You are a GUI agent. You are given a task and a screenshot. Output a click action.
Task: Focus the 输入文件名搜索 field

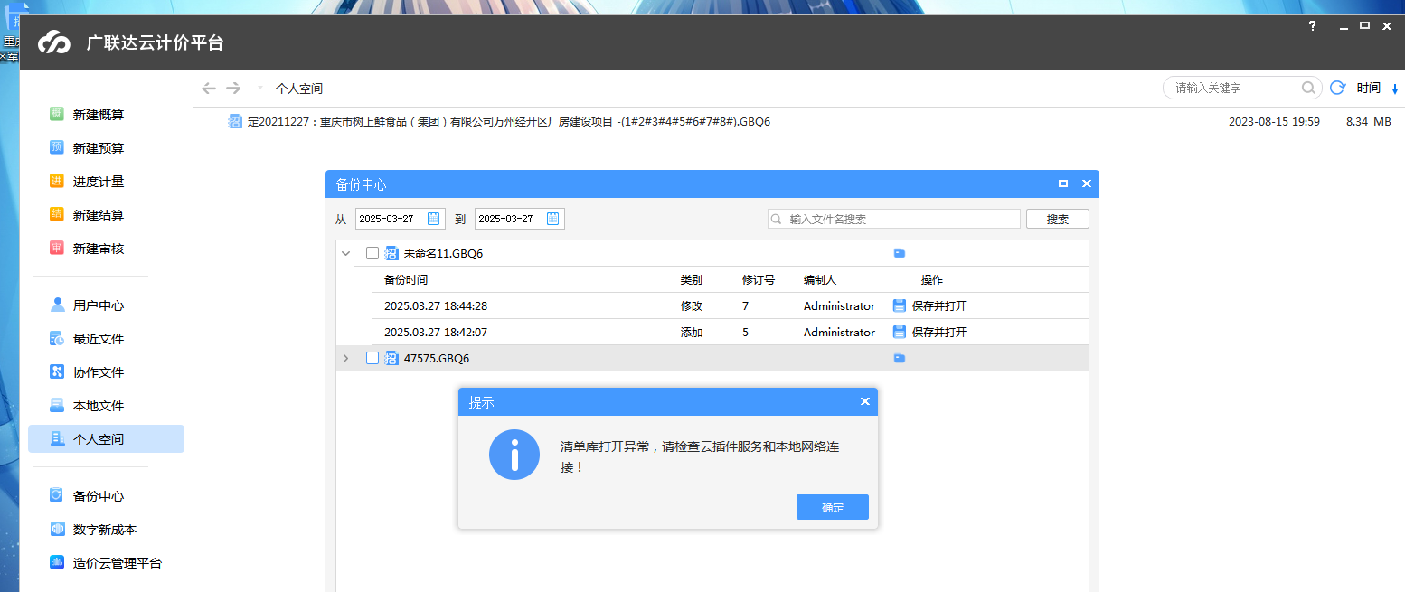click(894, 219)
